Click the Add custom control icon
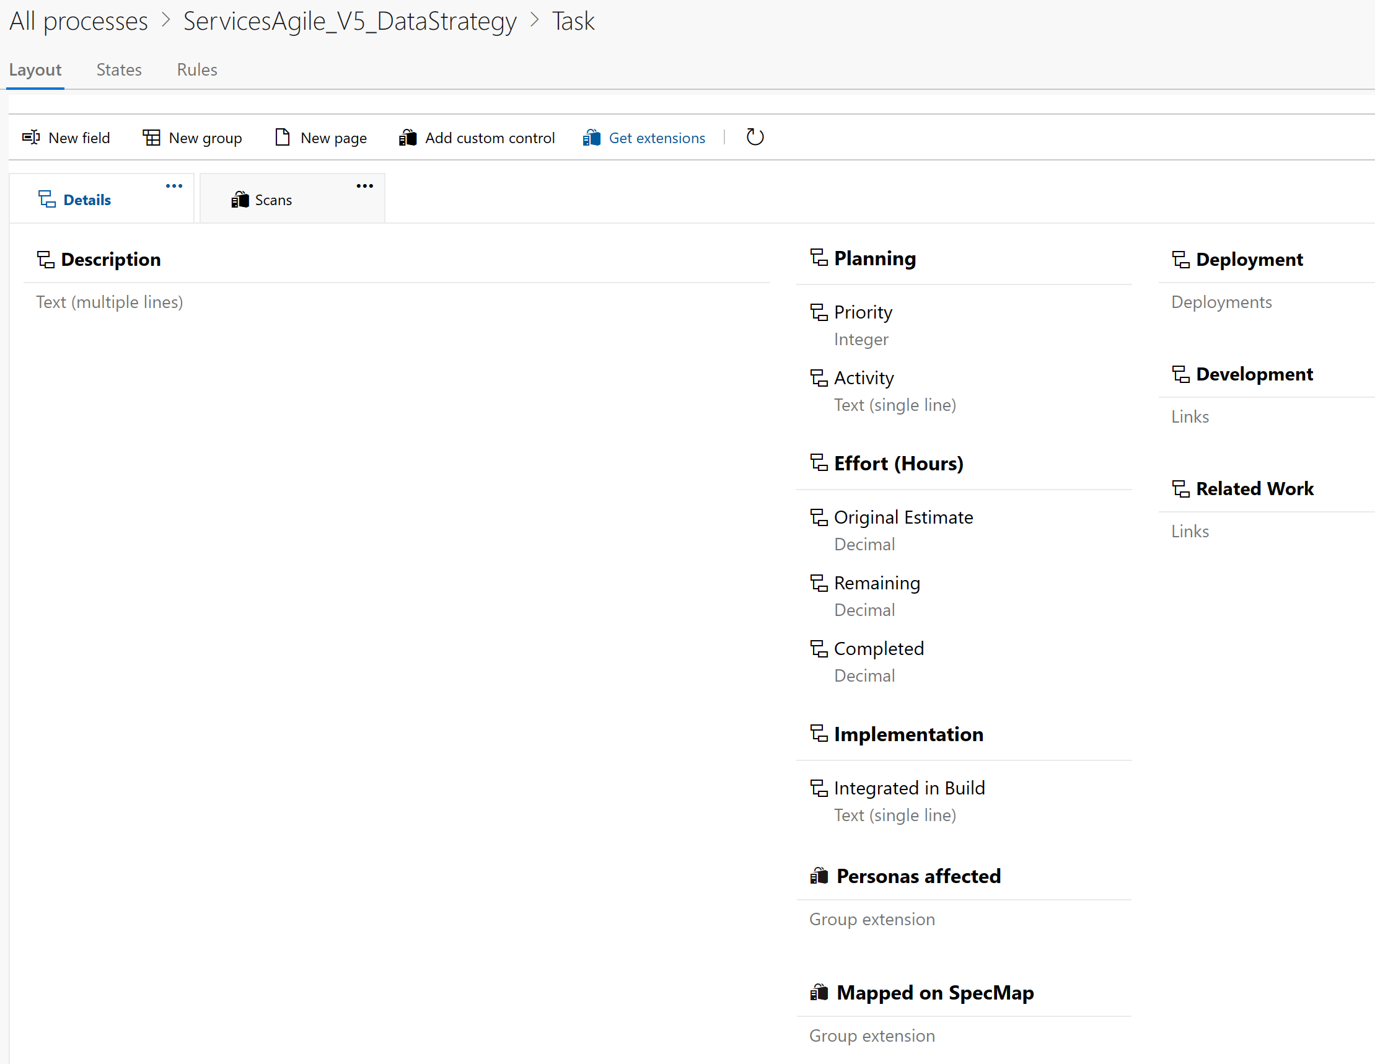Screen dimensions: 1375x1064 pos(408,137)
